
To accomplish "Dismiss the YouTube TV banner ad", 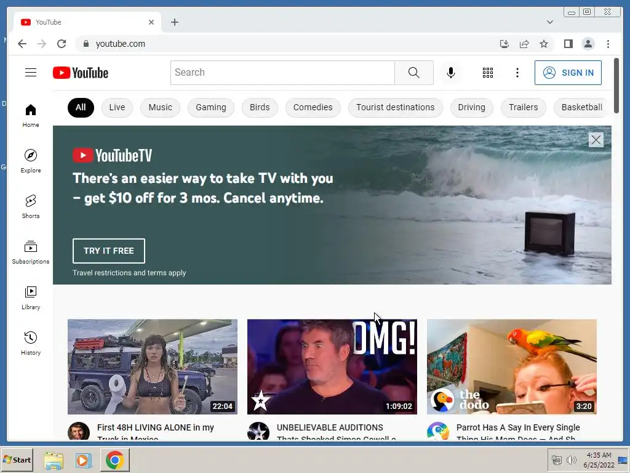I will 596,140.
